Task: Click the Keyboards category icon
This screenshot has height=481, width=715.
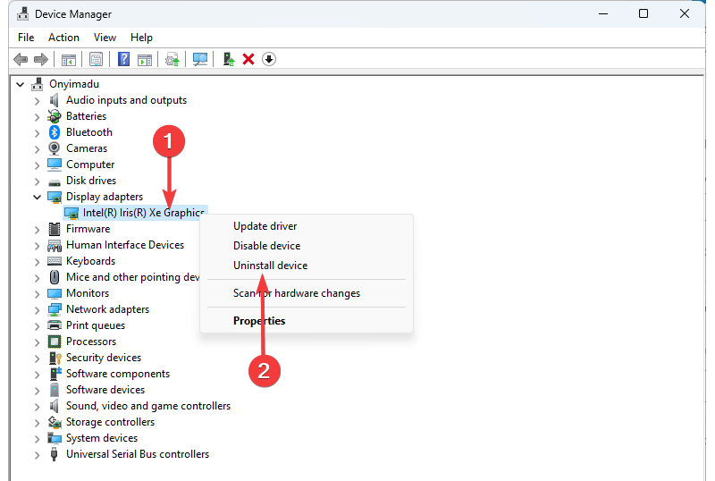Action: tap(55, 261)
